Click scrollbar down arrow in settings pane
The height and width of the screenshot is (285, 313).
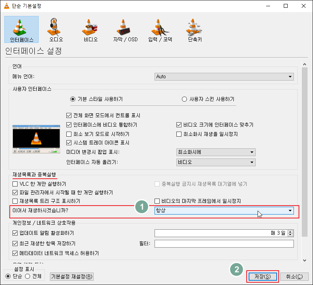pos(304,260)
